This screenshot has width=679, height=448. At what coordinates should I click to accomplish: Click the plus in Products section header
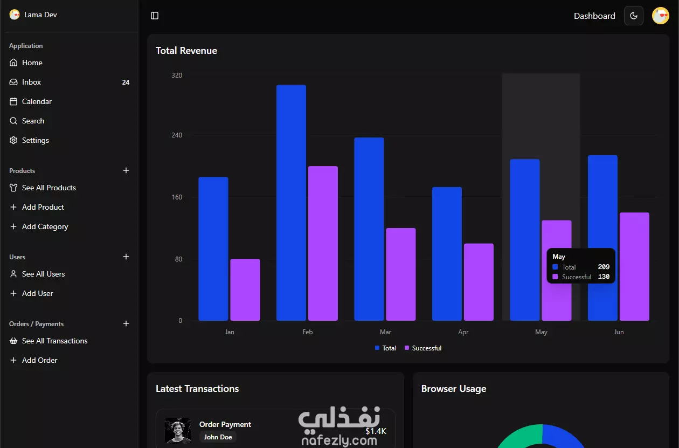coord(126,170)
